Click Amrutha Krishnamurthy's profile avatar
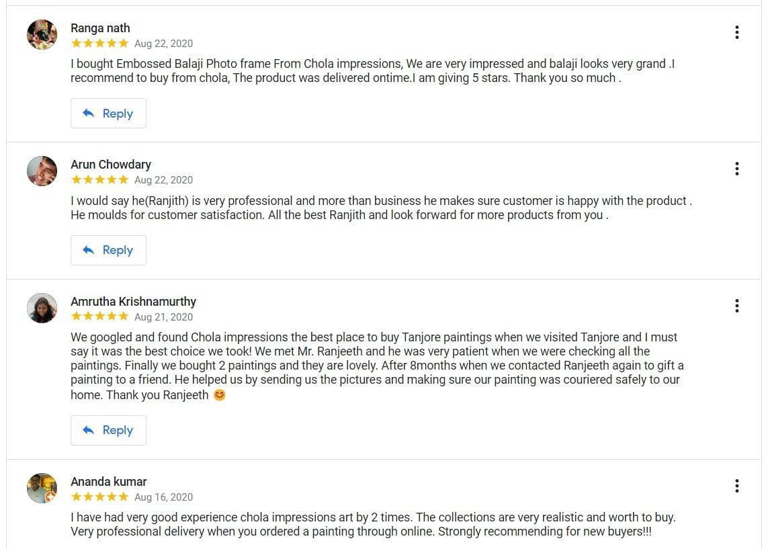 (42, 308)
